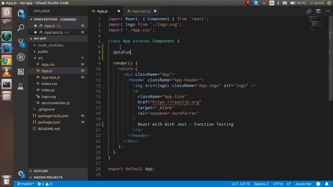Click the unsaved dot on App.test.js tab
This screenshot has width=333, height=187.
coord(155,11)
